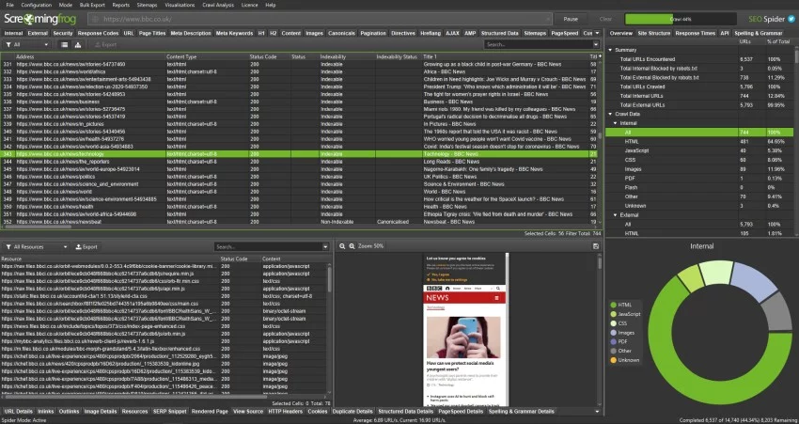Click the globe icon in URL bar

click(x=94, y=20)
